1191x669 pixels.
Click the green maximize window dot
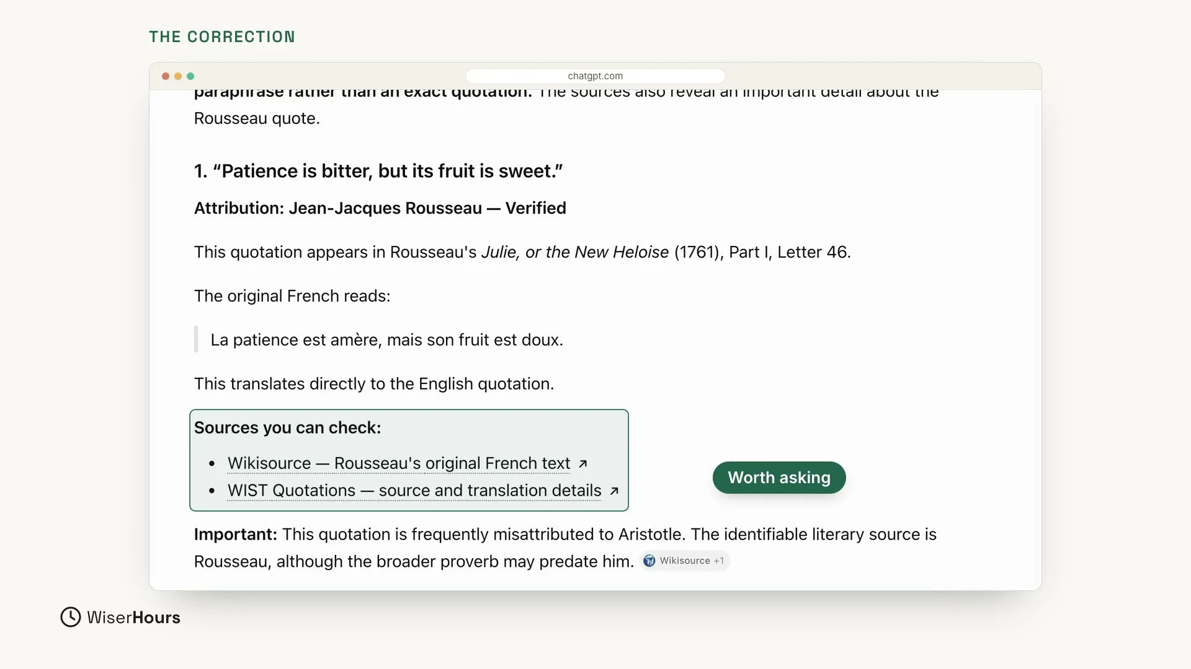click(190, 76)
